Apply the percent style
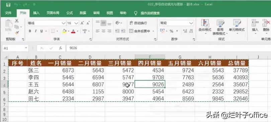 171,31
